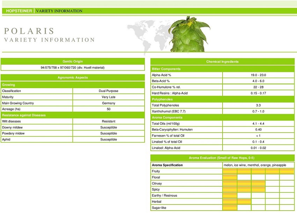Select the < 1 Farnesen value
The width and height of the screenshot is (297, 213).
pos(258,136)
